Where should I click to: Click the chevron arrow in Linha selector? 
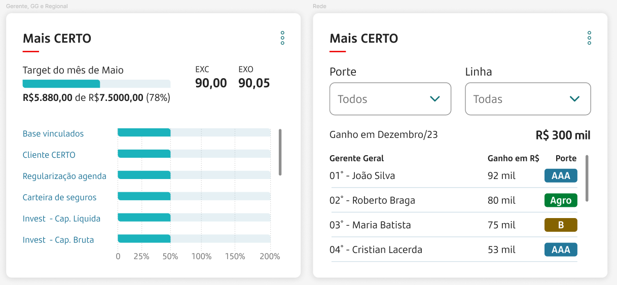click(574, 99)
